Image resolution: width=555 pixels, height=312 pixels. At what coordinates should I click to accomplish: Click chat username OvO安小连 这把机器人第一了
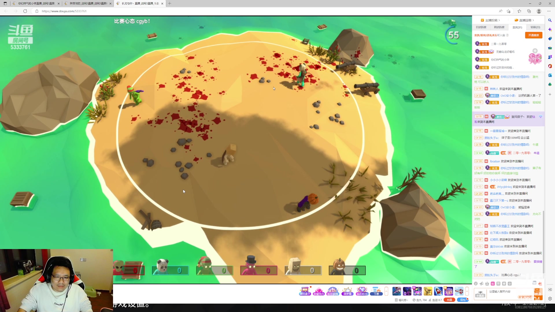tap(508, 96)
